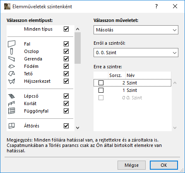Viewport: 185px width, 173px height.
Task: Check the 2 Szint target story box
Action: tap(101, 83)
